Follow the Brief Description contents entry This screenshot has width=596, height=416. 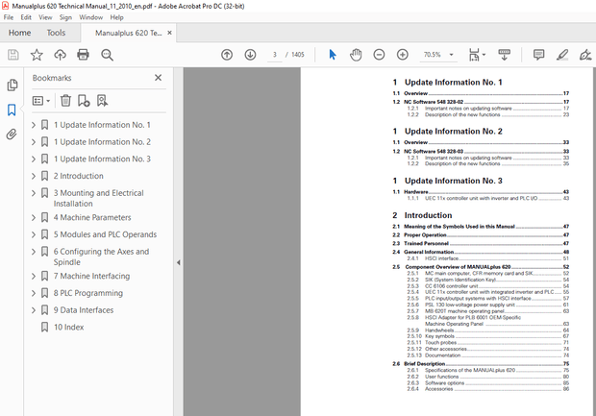click(x=481, y=364)
